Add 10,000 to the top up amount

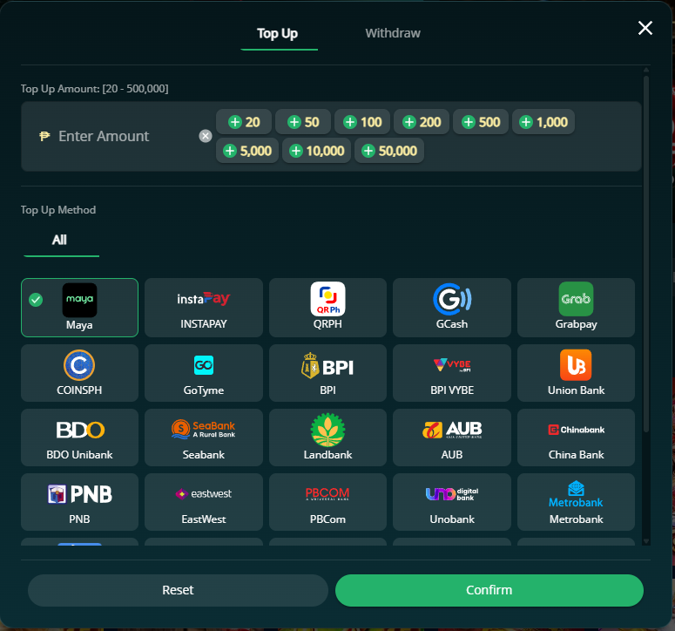click(x=316, y=151)
